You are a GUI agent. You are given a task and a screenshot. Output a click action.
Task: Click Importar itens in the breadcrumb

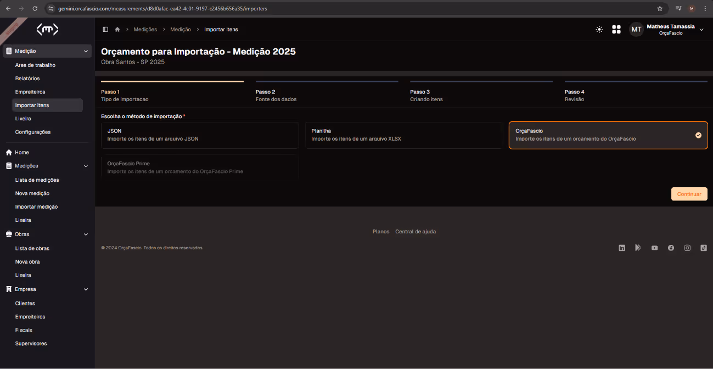coord(221,29)
